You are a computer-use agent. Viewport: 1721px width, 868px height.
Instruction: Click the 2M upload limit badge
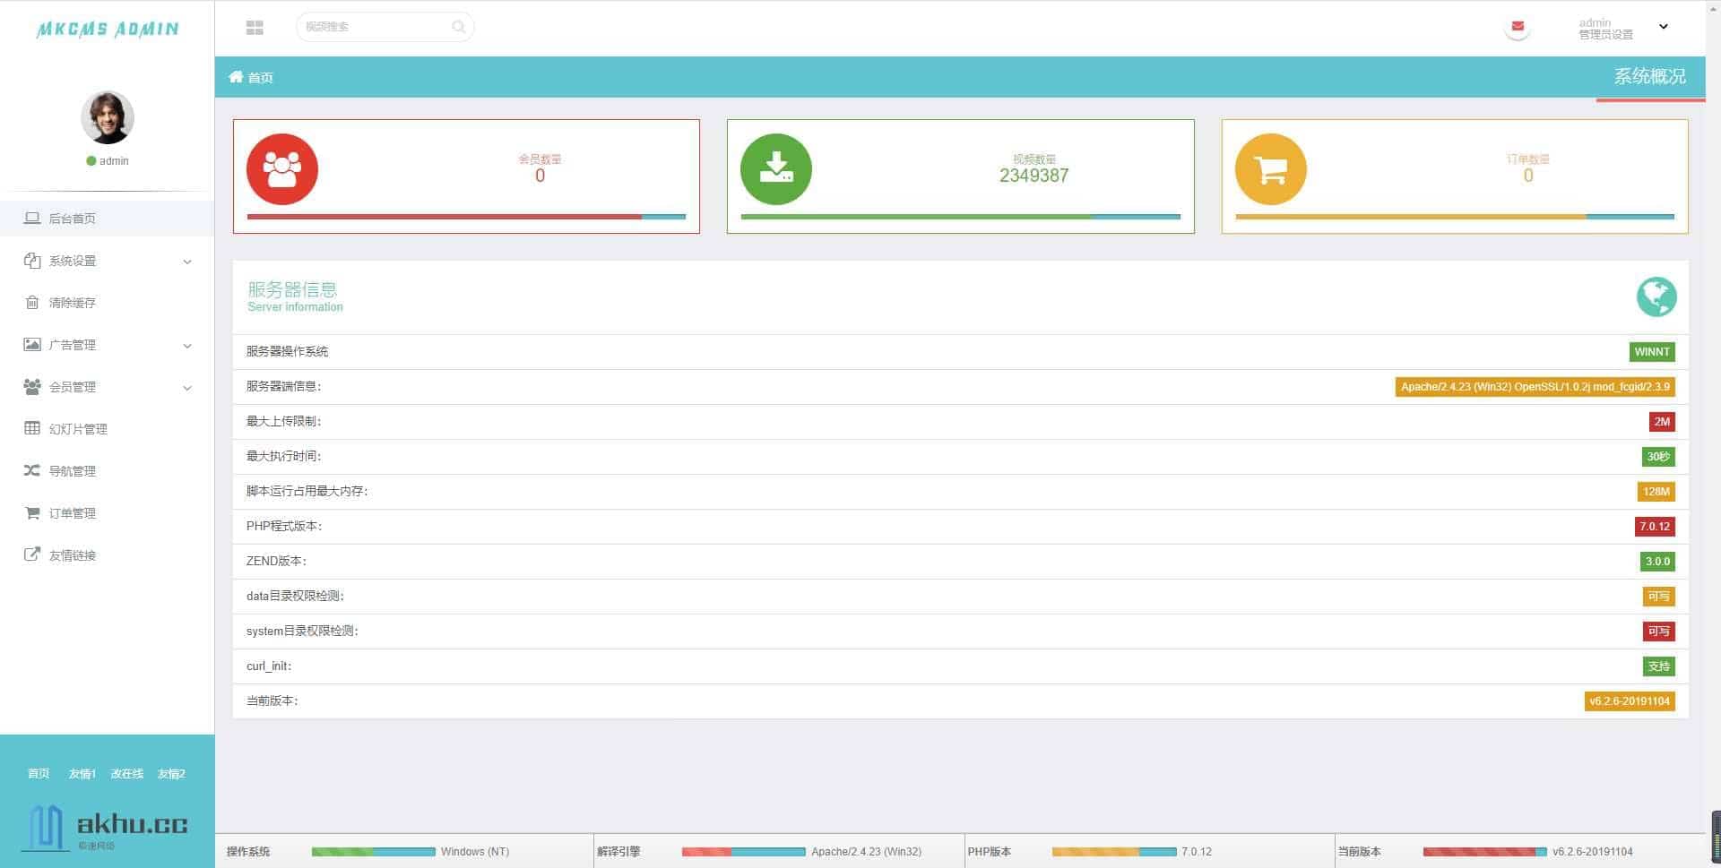(x=1662, y=422)
